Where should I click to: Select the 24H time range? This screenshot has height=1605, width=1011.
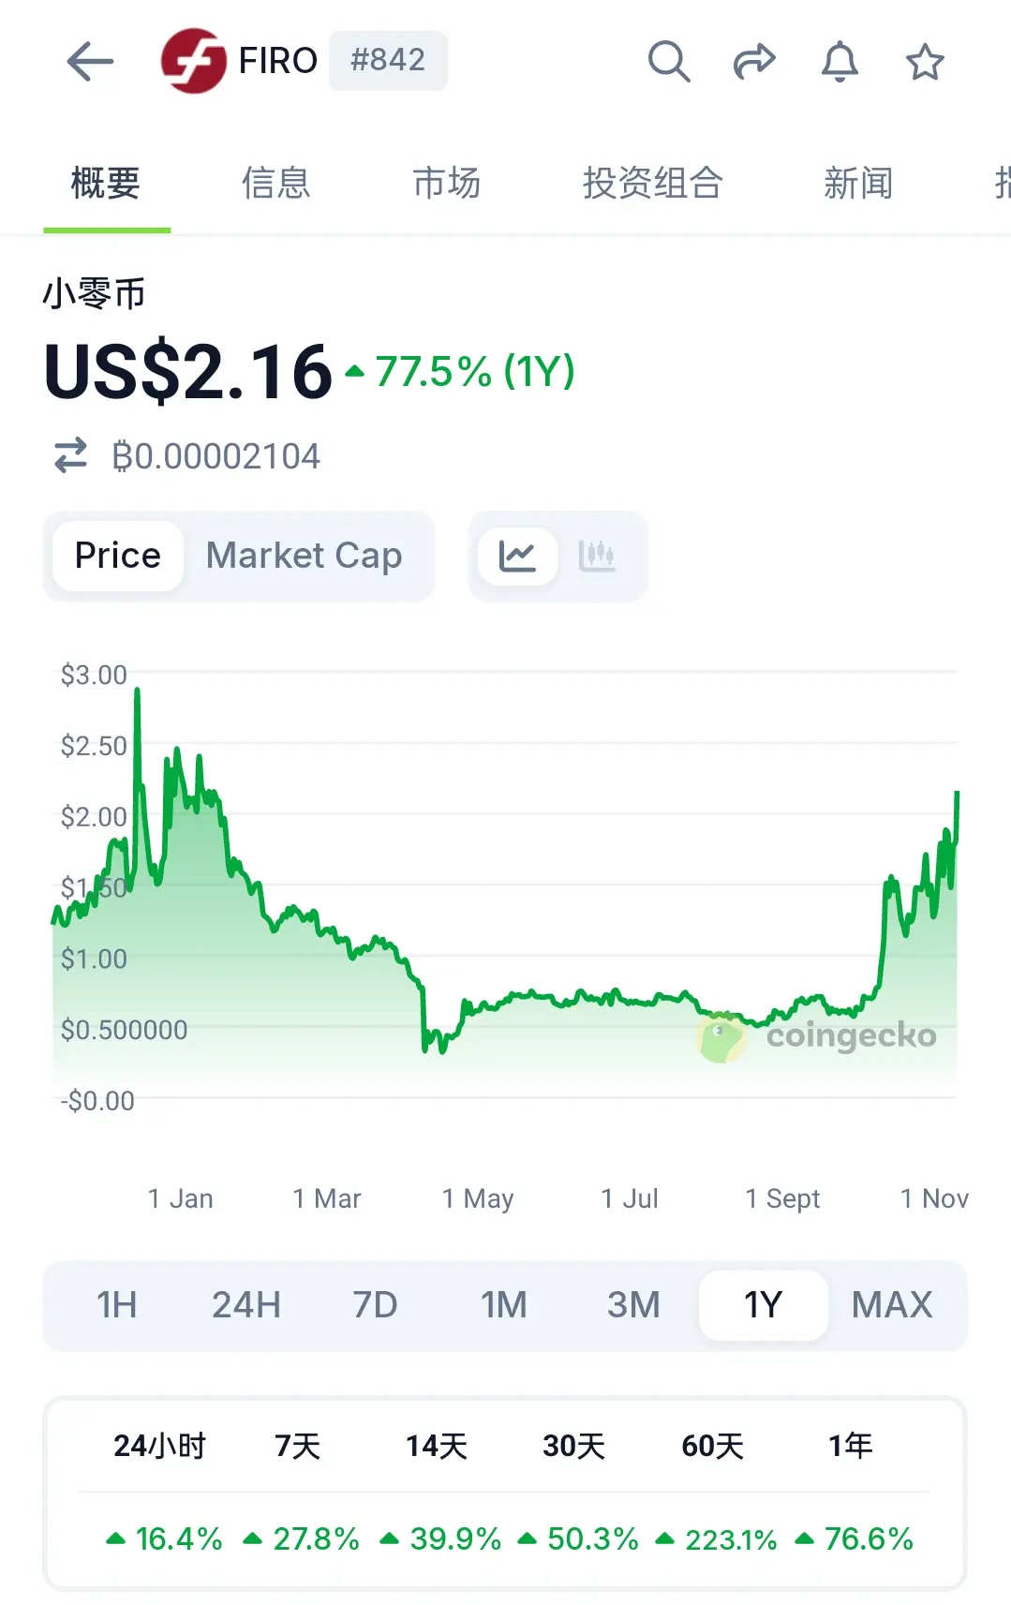tap(245, 1304)
